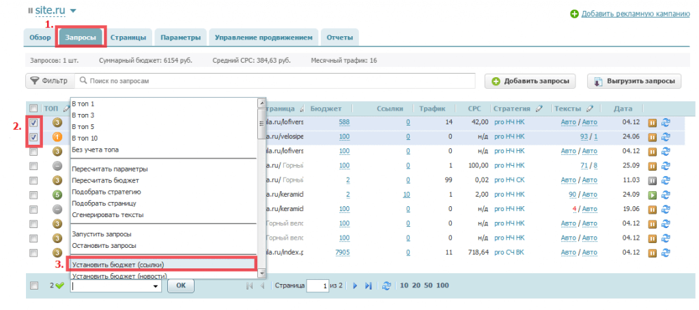699x310 pixels.
Task: Uncheck the checkbox of the 24.06 row
Action: [33, 137]
